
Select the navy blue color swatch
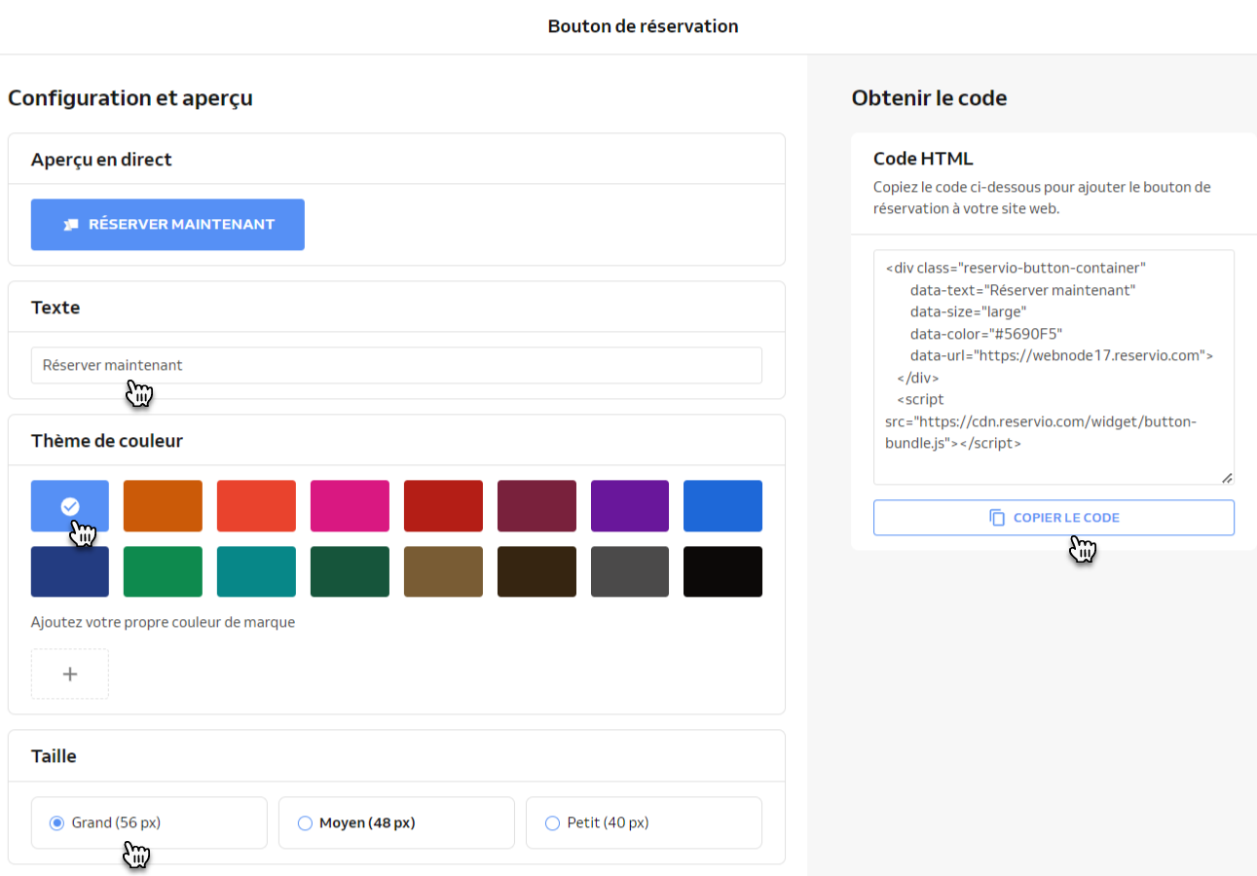pos(70,571)
